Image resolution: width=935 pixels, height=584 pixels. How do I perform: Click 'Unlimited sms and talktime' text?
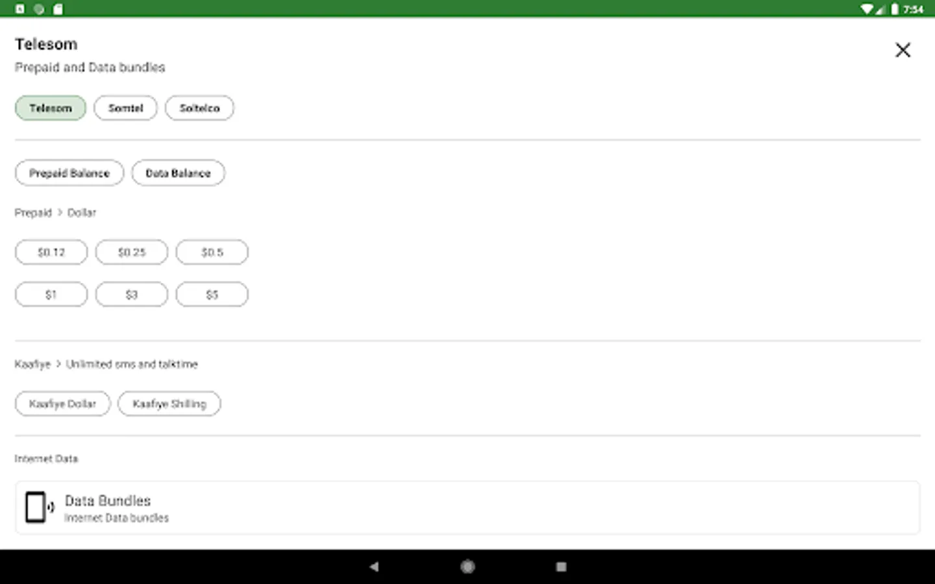132,364
